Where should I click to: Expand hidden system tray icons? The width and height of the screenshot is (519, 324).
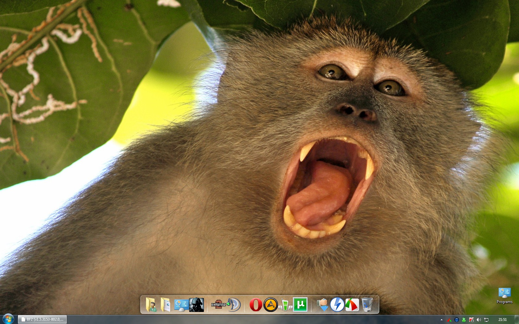pos(441,320)
